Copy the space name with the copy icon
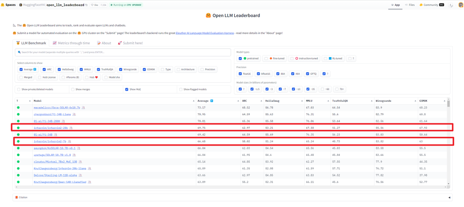The image size is (464, 207). [x=87, y=5]
